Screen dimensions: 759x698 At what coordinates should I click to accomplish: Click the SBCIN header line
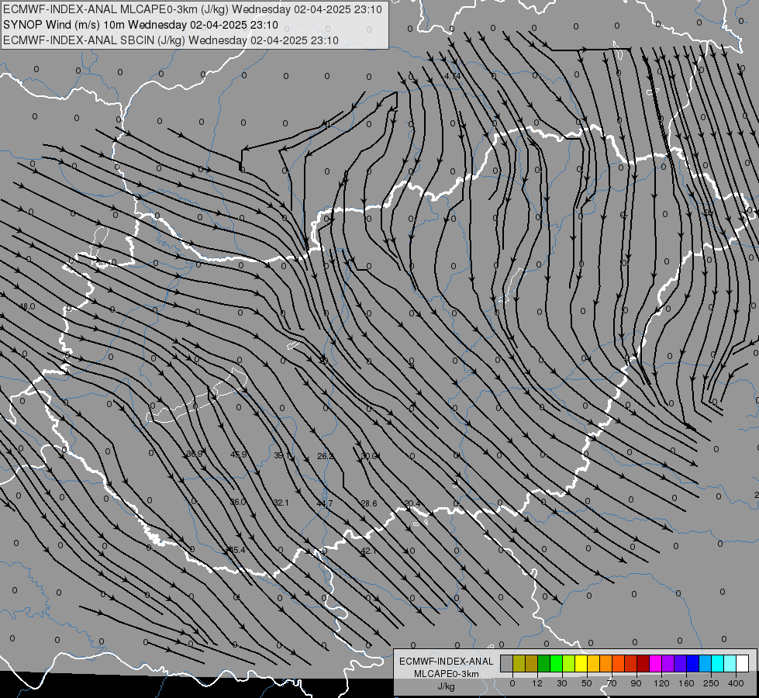pyautogui.click(x=171, y=40)
